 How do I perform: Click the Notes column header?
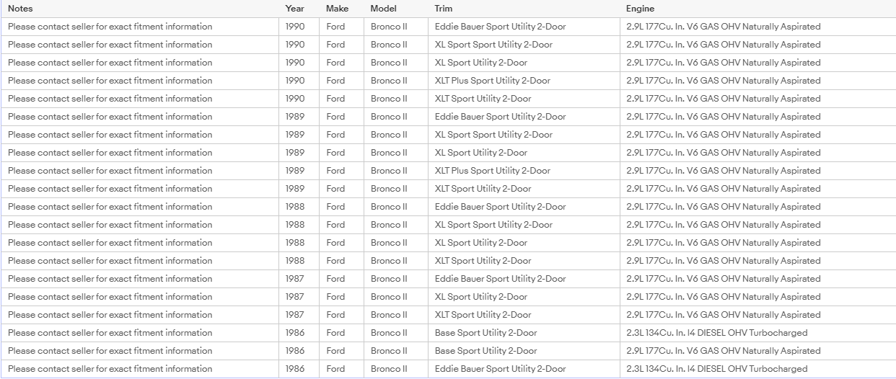point(20,9)
